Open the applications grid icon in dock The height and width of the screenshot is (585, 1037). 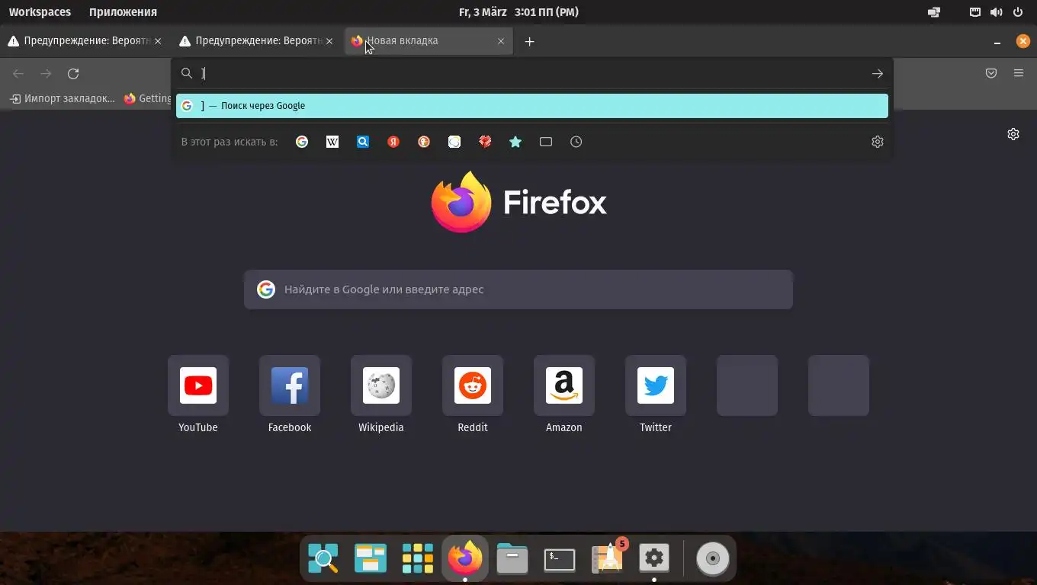coord(418,558)
